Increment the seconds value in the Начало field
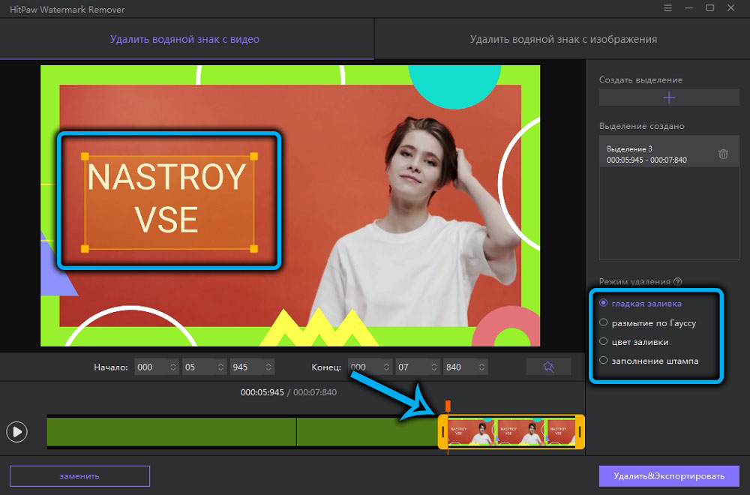This screenshot has height=495, width=750. click(x=221, y=364)
